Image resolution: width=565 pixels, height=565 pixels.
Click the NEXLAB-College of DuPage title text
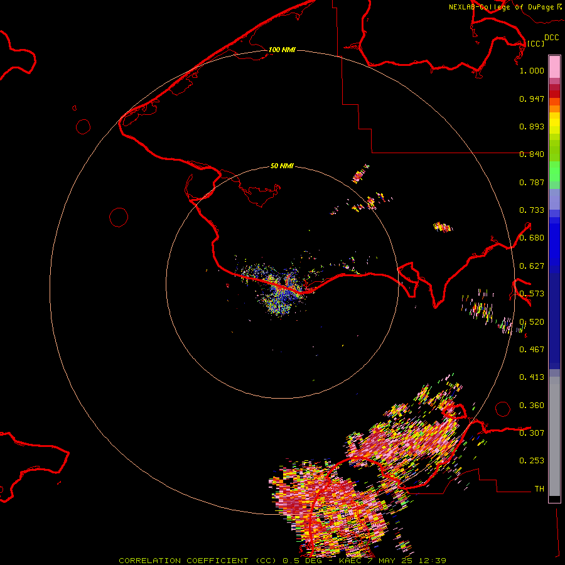(x=501, y=7)
